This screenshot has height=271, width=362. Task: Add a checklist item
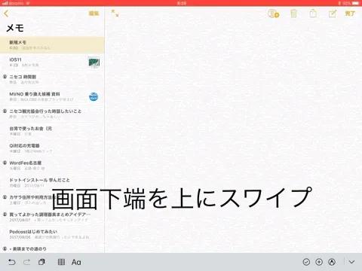pos(306,262)
